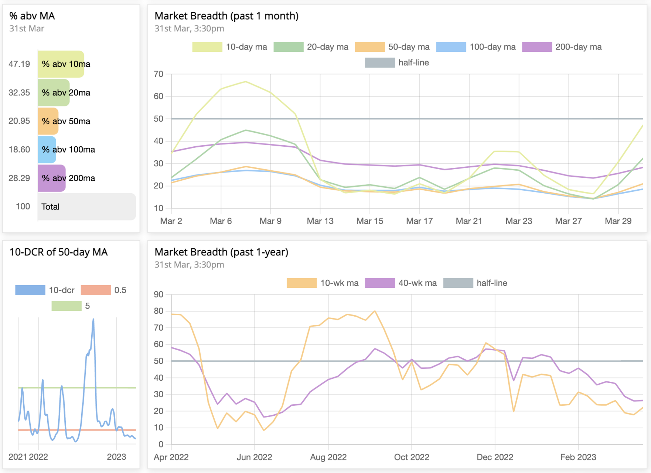Click the value 47.19

pos(19,64)
